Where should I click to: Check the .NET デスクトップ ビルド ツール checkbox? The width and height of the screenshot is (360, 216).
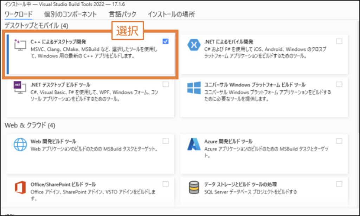[x=165, y=84]
